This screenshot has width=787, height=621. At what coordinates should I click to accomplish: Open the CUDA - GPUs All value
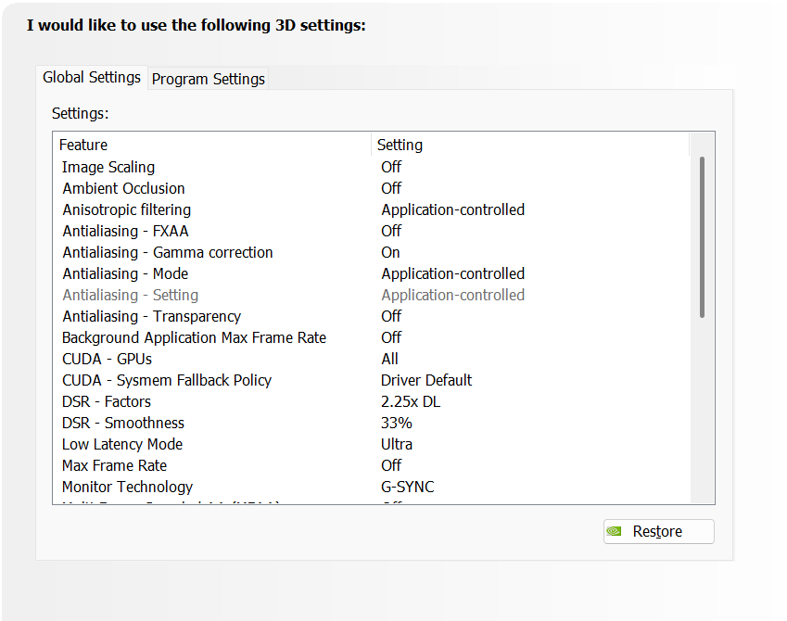pyautogui.click(x=390, y=360)
